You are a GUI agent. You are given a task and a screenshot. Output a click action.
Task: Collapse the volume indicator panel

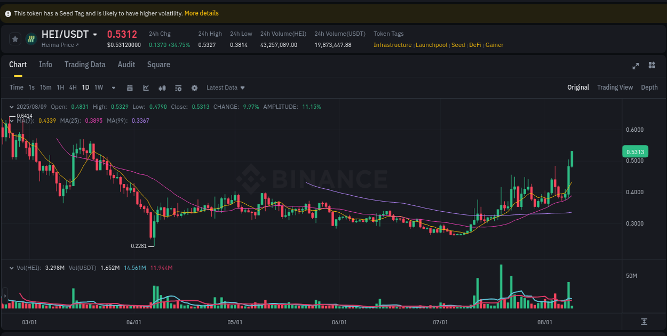[x=12, y=268]
